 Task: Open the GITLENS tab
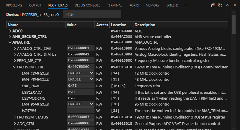172,5
